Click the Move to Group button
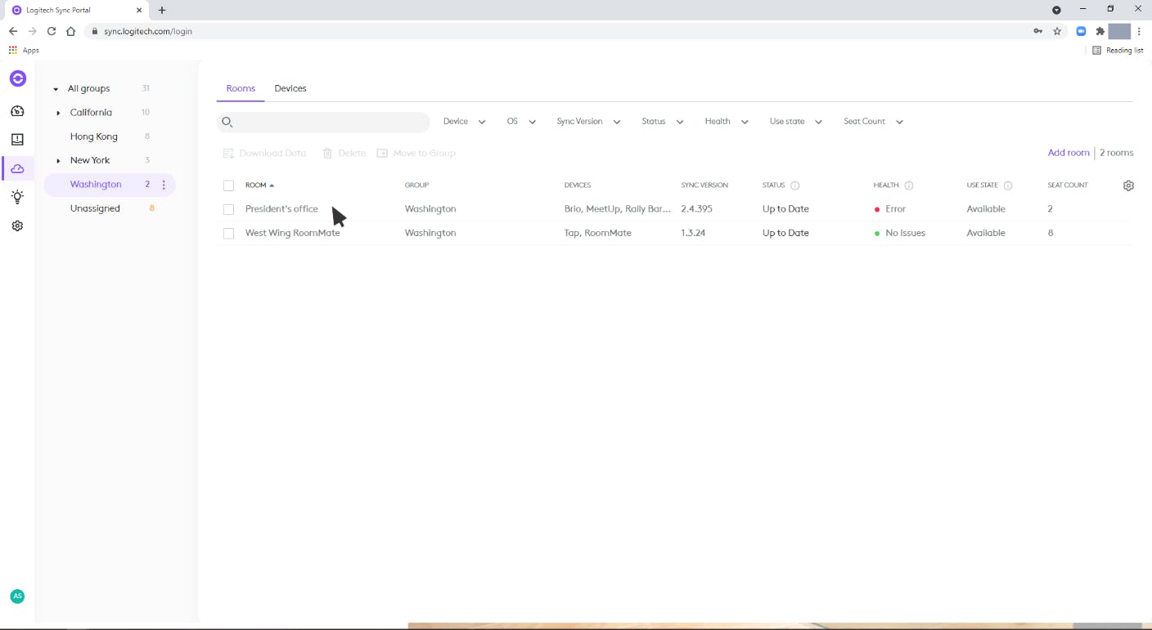 coord(416,153)
